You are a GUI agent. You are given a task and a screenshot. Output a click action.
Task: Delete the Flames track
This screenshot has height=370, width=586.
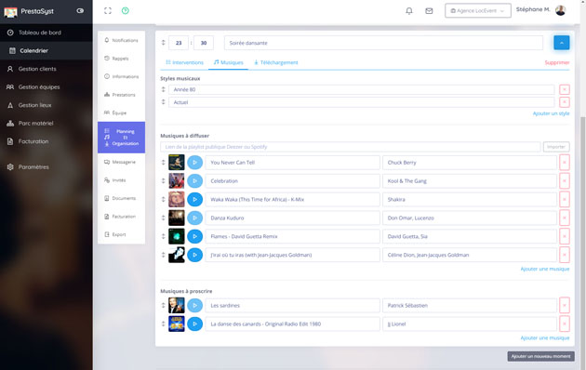[565, 236]
